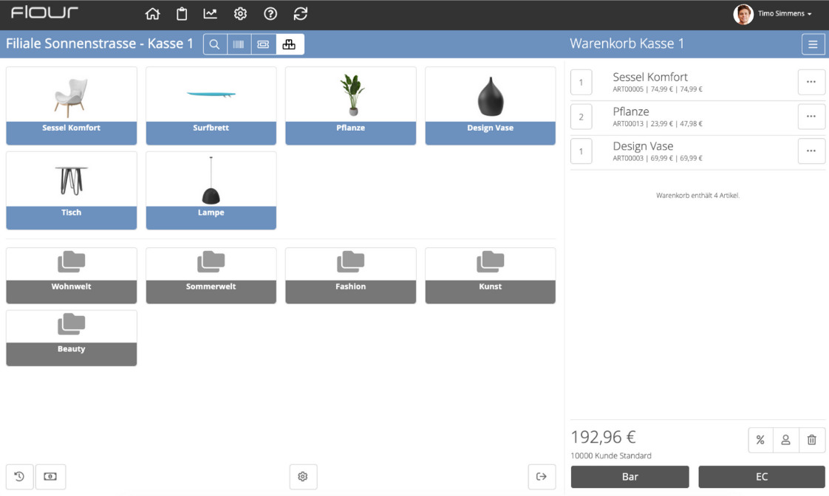
Task: Open the Warenkorb hamburger menu
Action: point(813,44)
